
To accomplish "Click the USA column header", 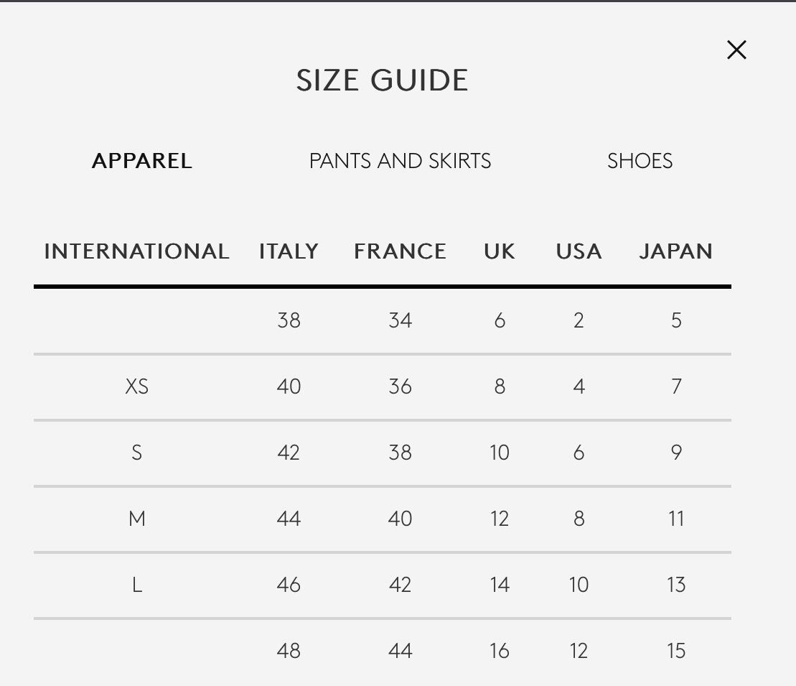I will [579, 251].
